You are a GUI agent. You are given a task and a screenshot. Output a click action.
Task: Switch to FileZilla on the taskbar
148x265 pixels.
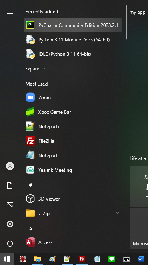click(x=82, y=259)
